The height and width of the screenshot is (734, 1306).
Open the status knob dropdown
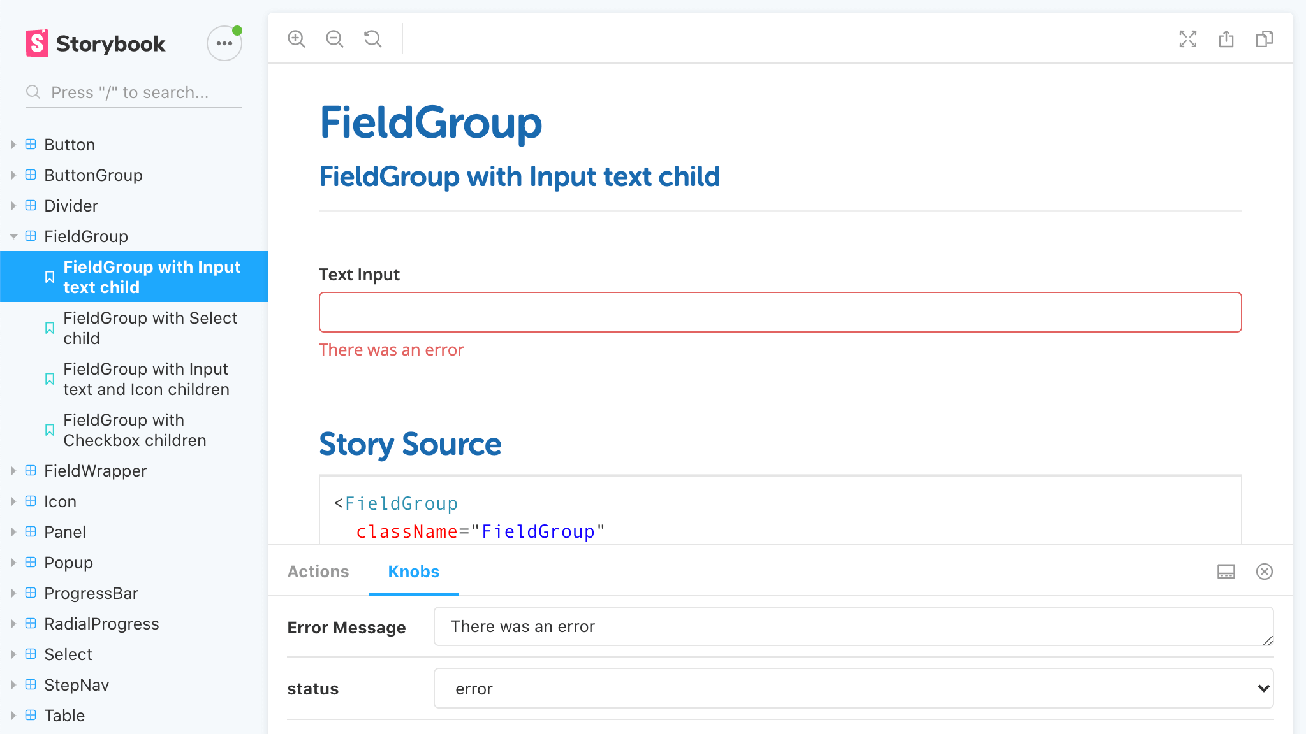853,688
